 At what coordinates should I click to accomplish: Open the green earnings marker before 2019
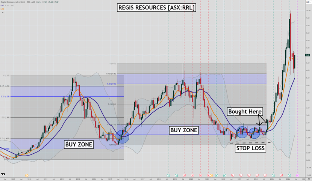168,175
